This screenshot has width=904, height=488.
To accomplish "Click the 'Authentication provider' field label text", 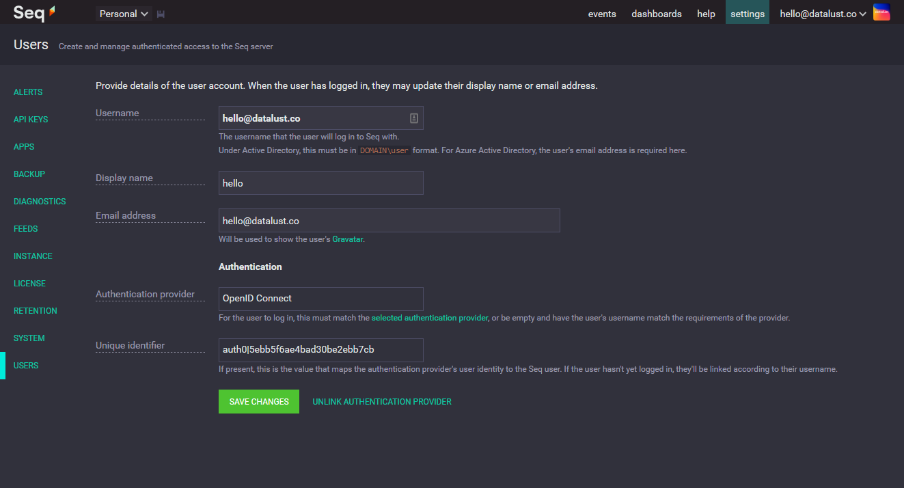I will point(145,295).
